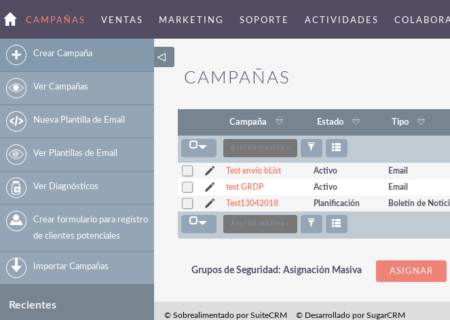This screenshot has height=320, width=450.
Task: Open the Marketing menu
Action: point(191,20)
